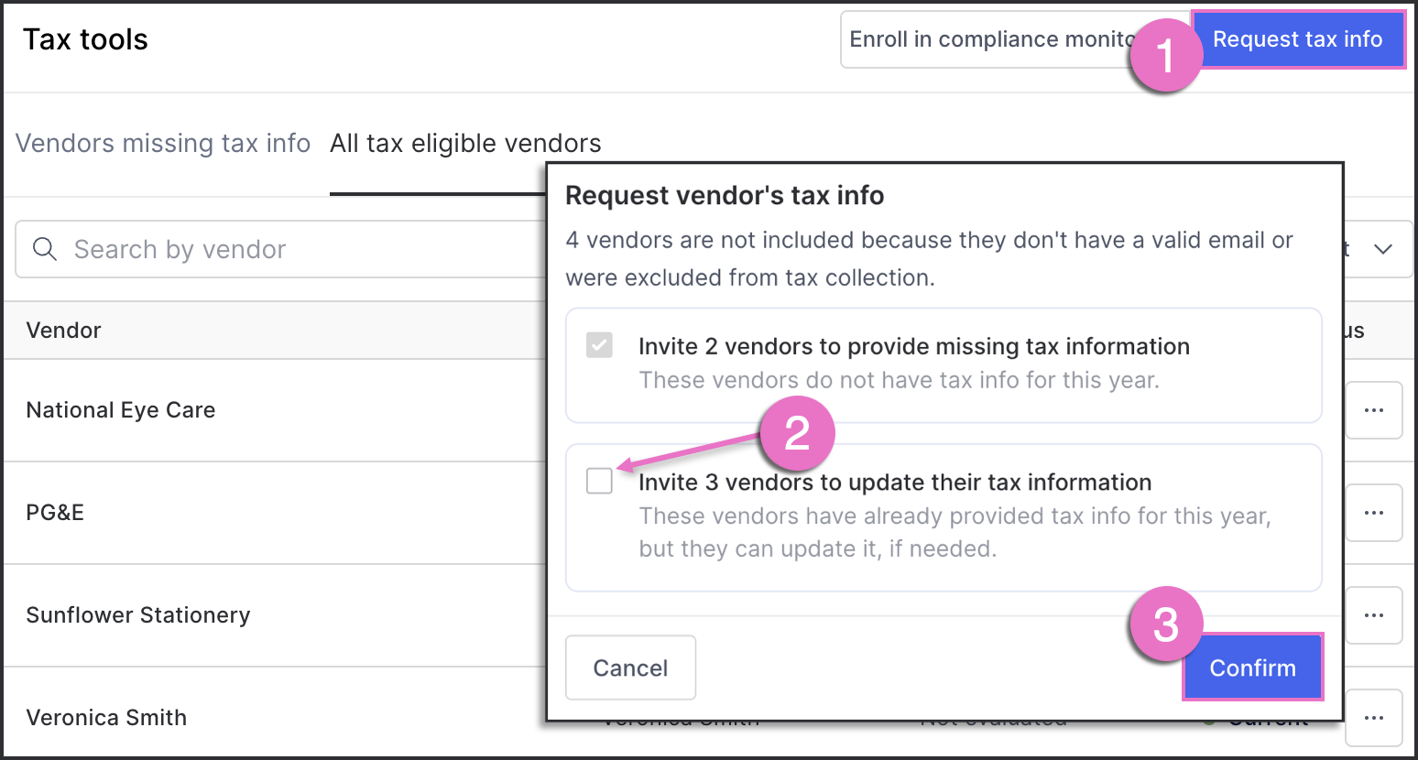Open more options for Veronica Smith

[1373, 718]
